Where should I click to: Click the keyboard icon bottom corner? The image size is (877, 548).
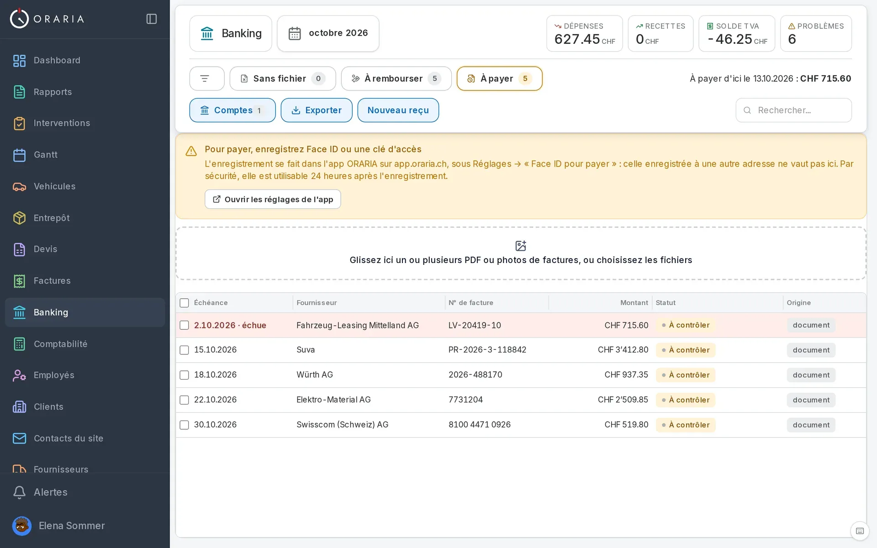[860, 531]
